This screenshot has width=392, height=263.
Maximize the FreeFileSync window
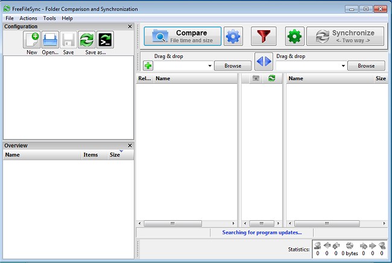[x=365, y=9]
